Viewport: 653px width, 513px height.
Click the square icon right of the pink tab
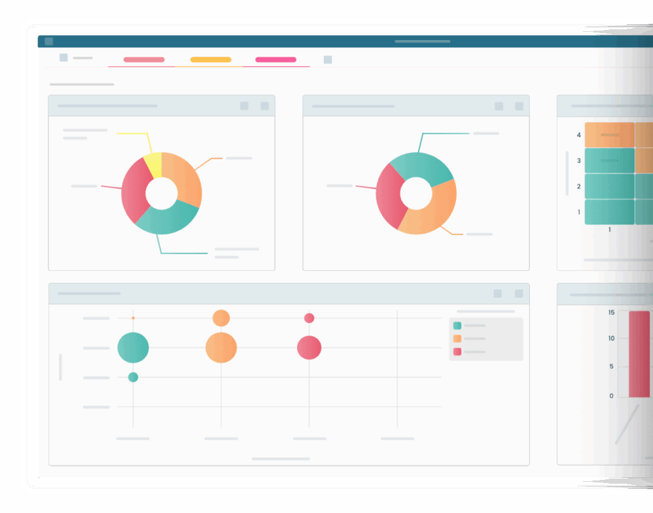(328, 60)
